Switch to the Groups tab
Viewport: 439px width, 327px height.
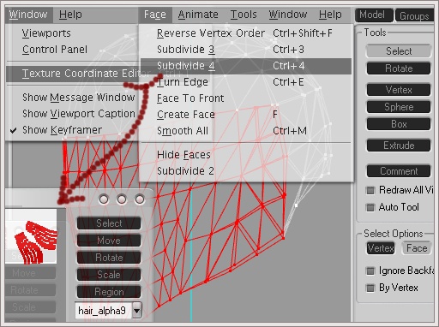(414, 16)
